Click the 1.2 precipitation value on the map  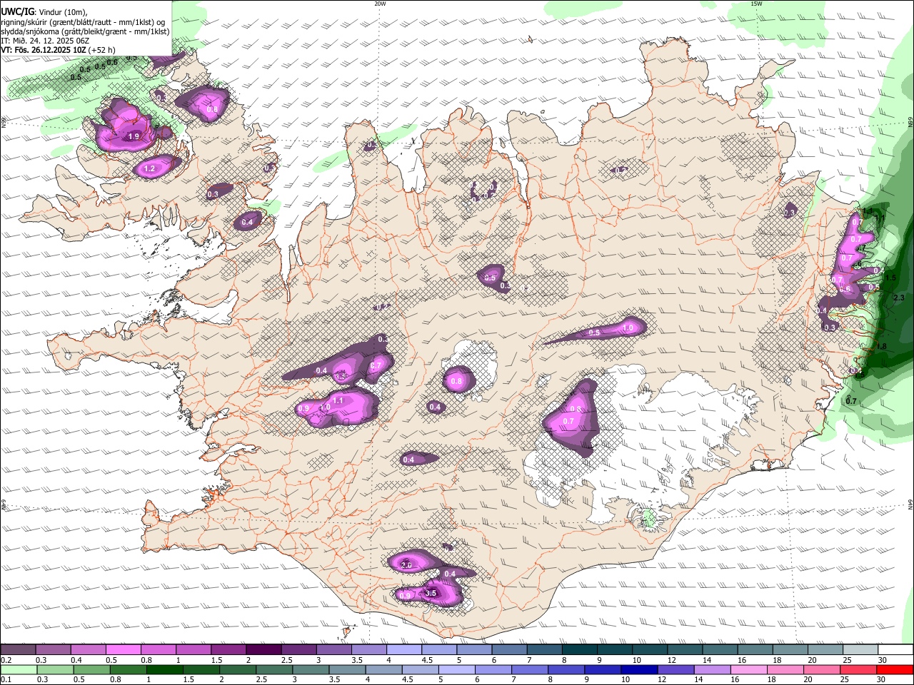pyautogui.click(x=149, y=169)
